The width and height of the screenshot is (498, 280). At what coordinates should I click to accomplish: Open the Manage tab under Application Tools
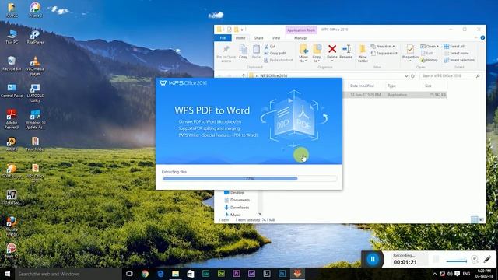(x=301, y=38)
